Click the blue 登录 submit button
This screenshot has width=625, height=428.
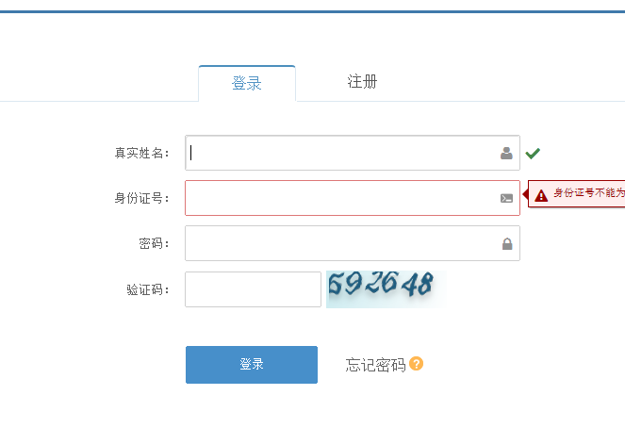[x=252, y=365]
